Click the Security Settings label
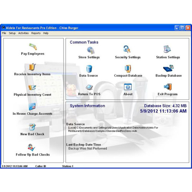 pos(128,57)
